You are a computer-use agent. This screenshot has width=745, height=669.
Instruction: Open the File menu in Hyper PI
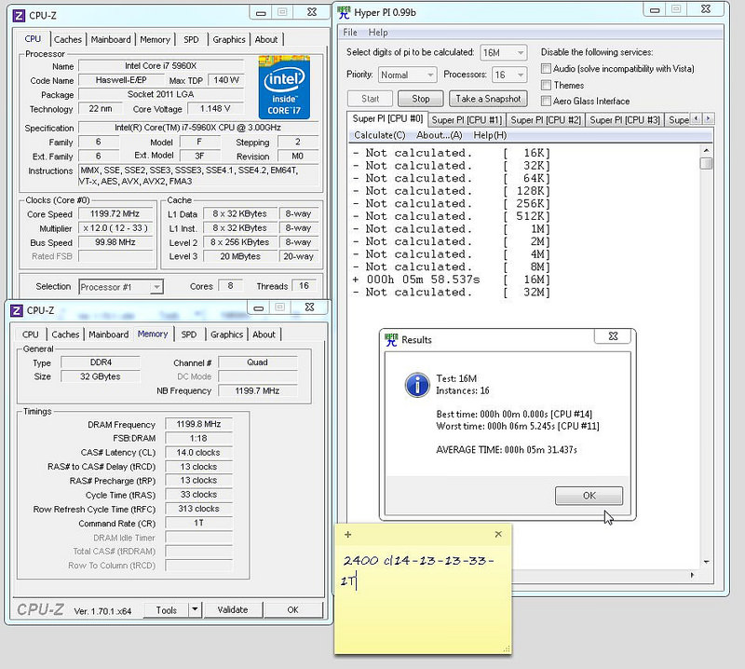tap(350, 33)
